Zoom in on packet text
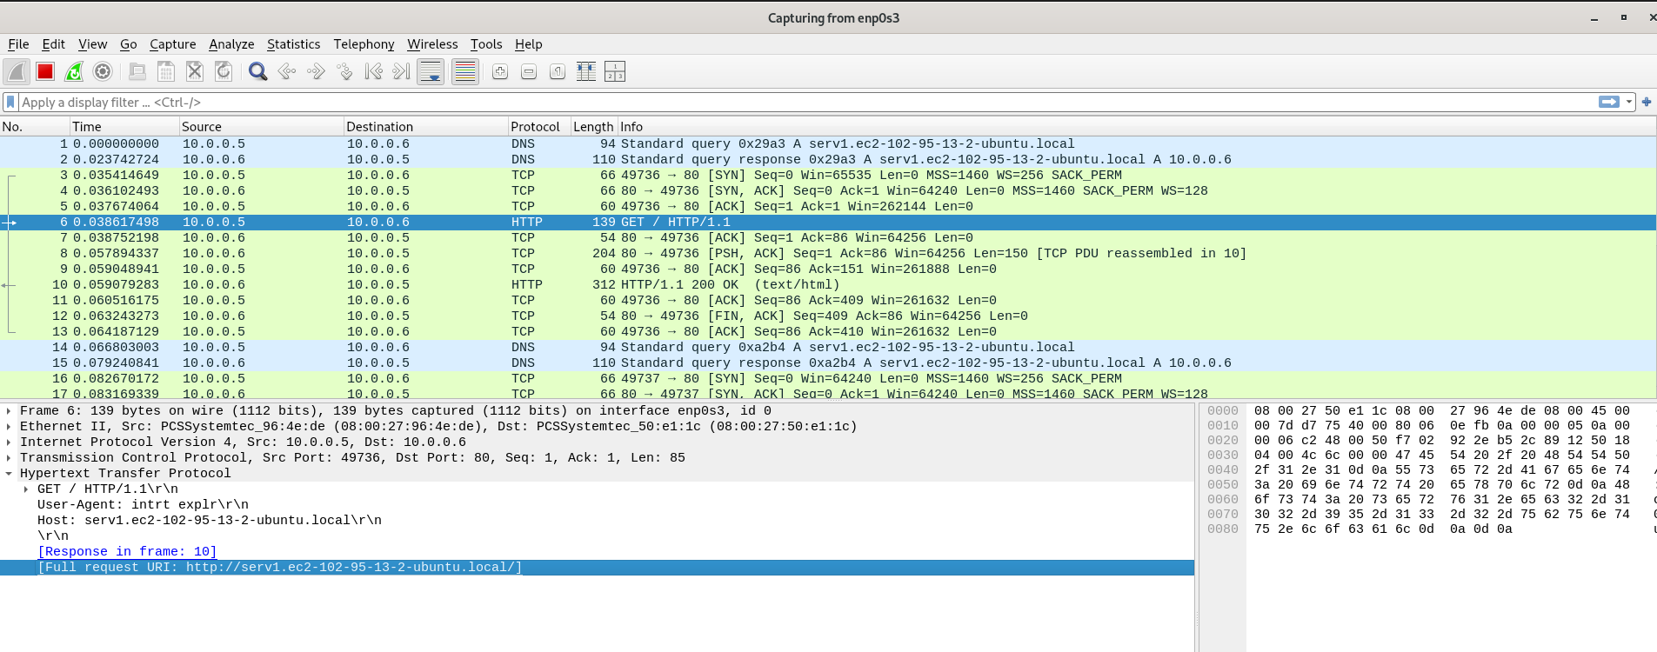Viewport: 1657px width, 652px height. [500, 71]
